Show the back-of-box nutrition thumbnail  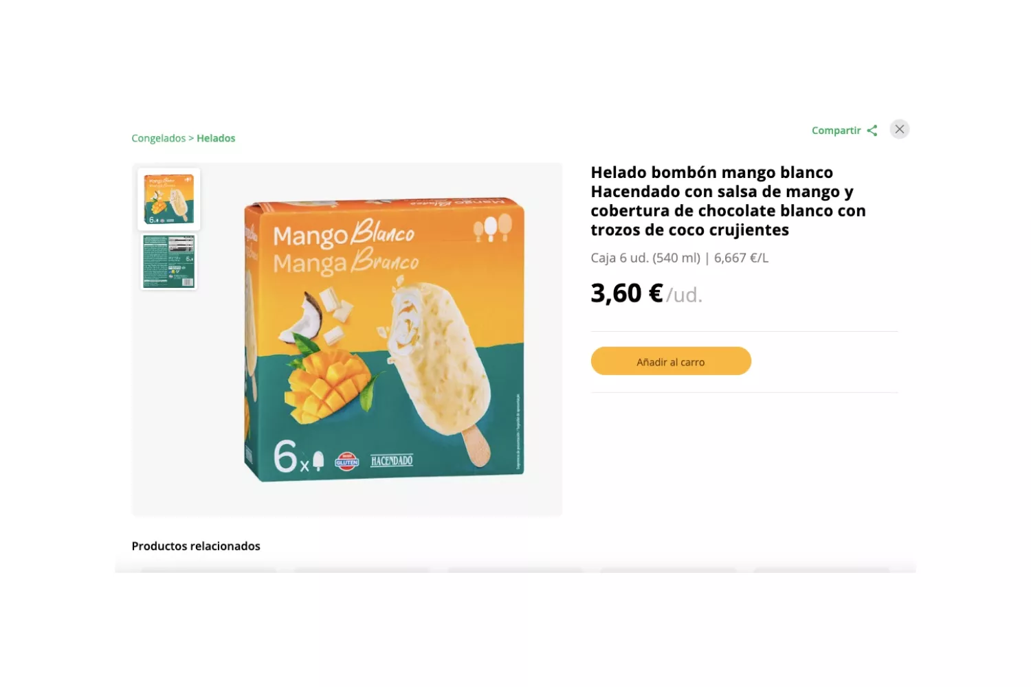point(169,262)
